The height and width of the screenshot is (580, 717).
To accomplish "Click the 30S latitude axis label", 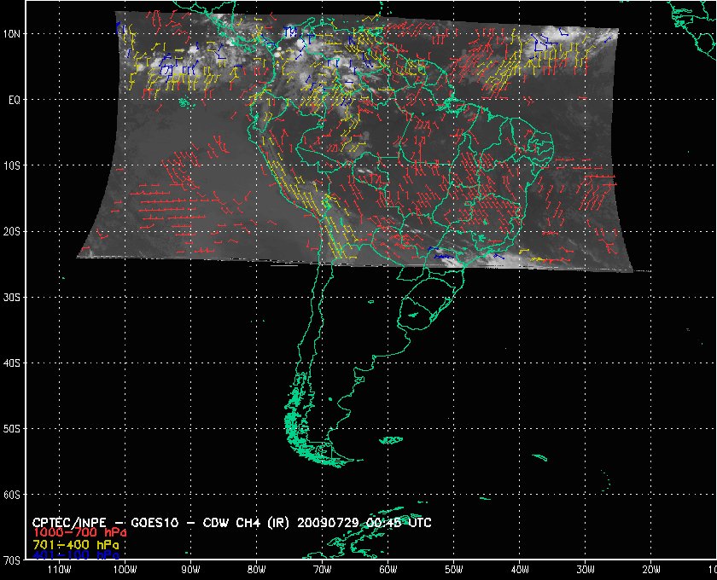I will pos(12,297).
